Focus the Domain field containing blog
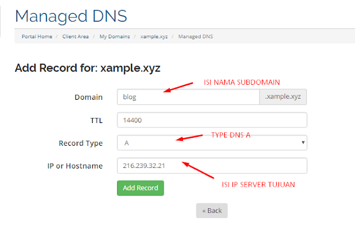Image resolution: width=355 pixels, height=230 pixels. [x=188, y=97]
